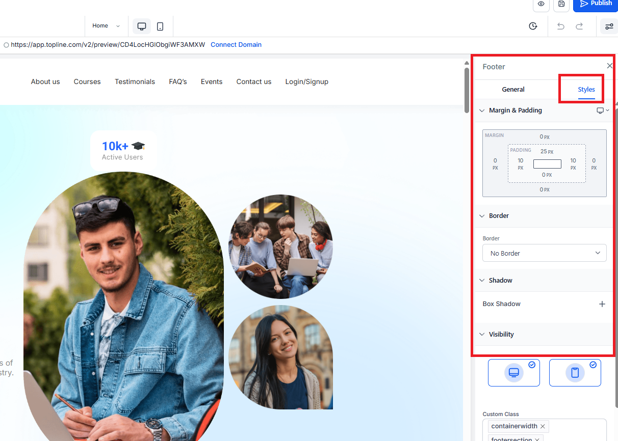Click the redo arrow
Screen dimensions: 618x441
coord(579,26)
